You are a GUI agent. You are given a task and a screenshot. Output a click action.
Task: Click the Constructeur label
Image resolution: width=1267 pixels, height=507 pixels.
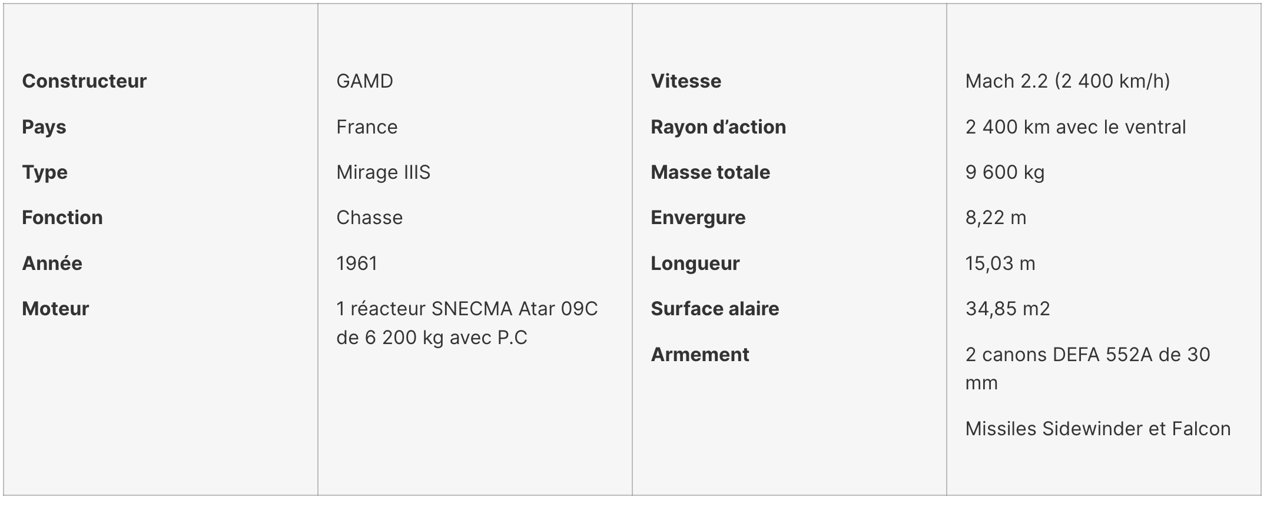(84, 81)
